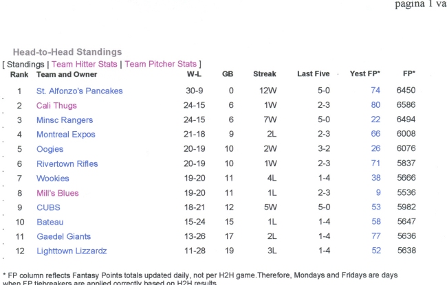Select Rivertown Rifles team link
Screen dimensions: 447x285
pyautogui.click(x=67, y=163)
